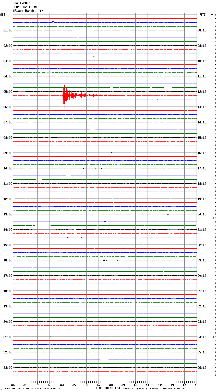
Task: Click the UTC time zone header
Action: pos(203,15)
